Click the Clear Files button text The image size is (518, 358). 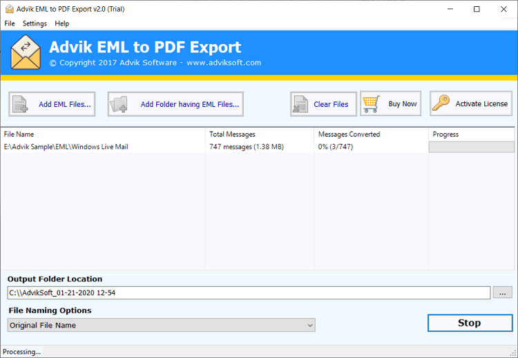(x=331, y=104)
